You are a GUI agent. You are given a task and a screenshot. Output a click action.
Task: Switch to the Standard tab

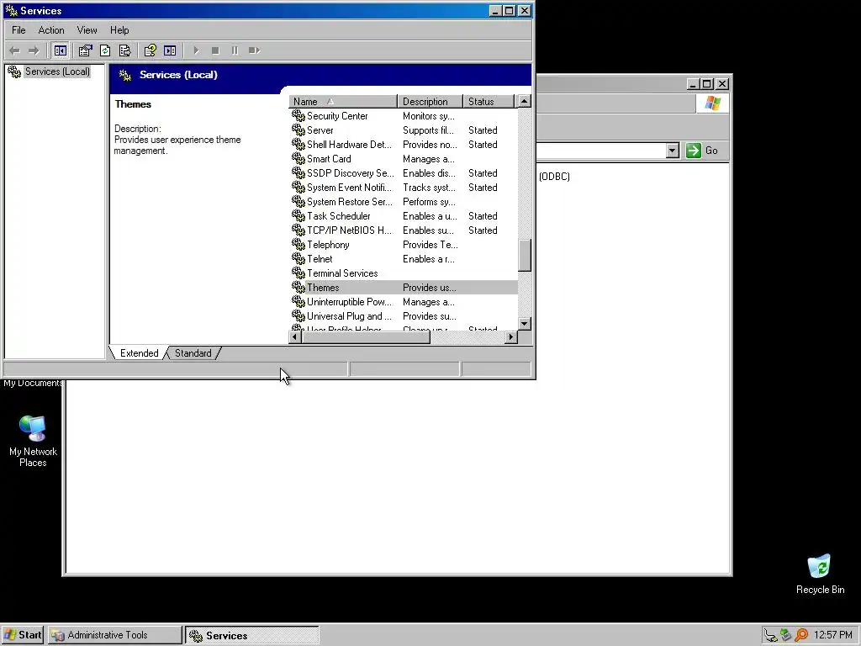coord(193,353)
